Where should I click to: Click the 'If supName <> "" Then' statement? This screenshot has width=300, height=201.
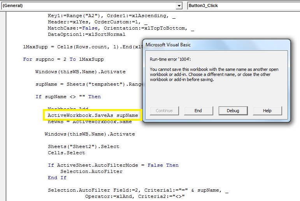68,97
